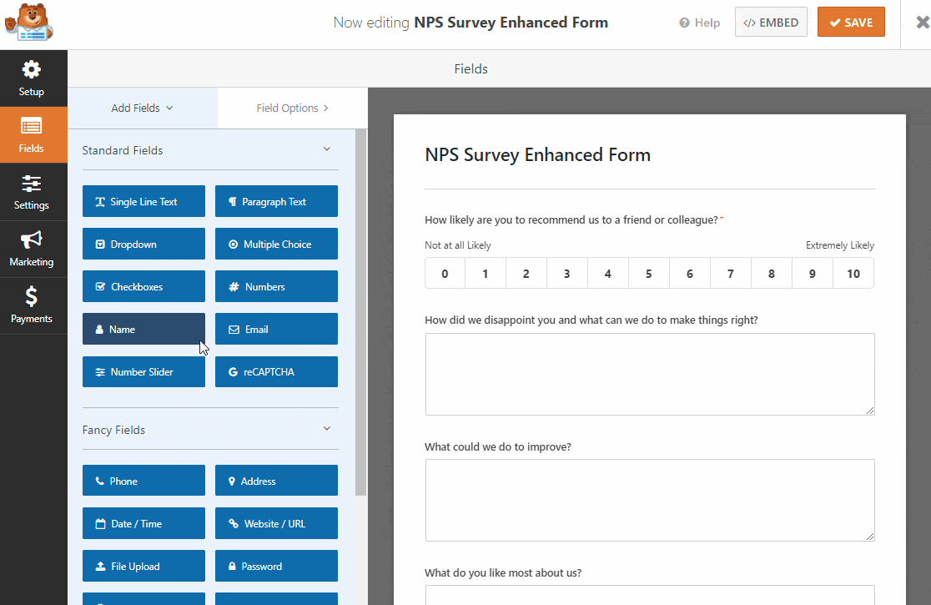Select NPS rating 3

(567, 273)
